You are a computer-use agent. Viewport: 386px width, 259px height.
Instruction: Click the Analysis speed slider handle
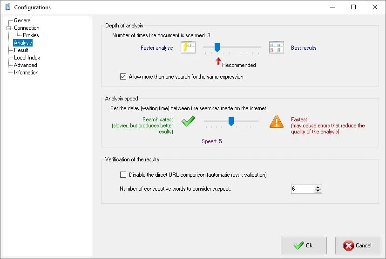[x=231, y=121]
